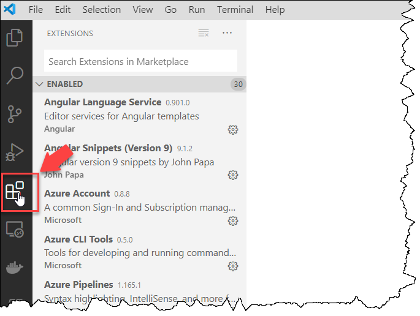Select Azure Account extension title
The height and width of the screenshot is (316, 420).
click(x=77, y=193)
